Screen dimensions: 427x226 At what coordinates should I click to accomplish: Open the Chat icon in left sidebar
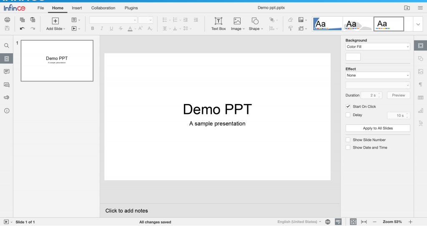tap(7, 84)
